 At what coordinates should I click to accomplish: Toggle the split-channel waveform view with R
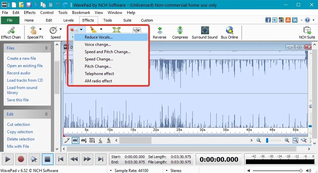(84, 140)
